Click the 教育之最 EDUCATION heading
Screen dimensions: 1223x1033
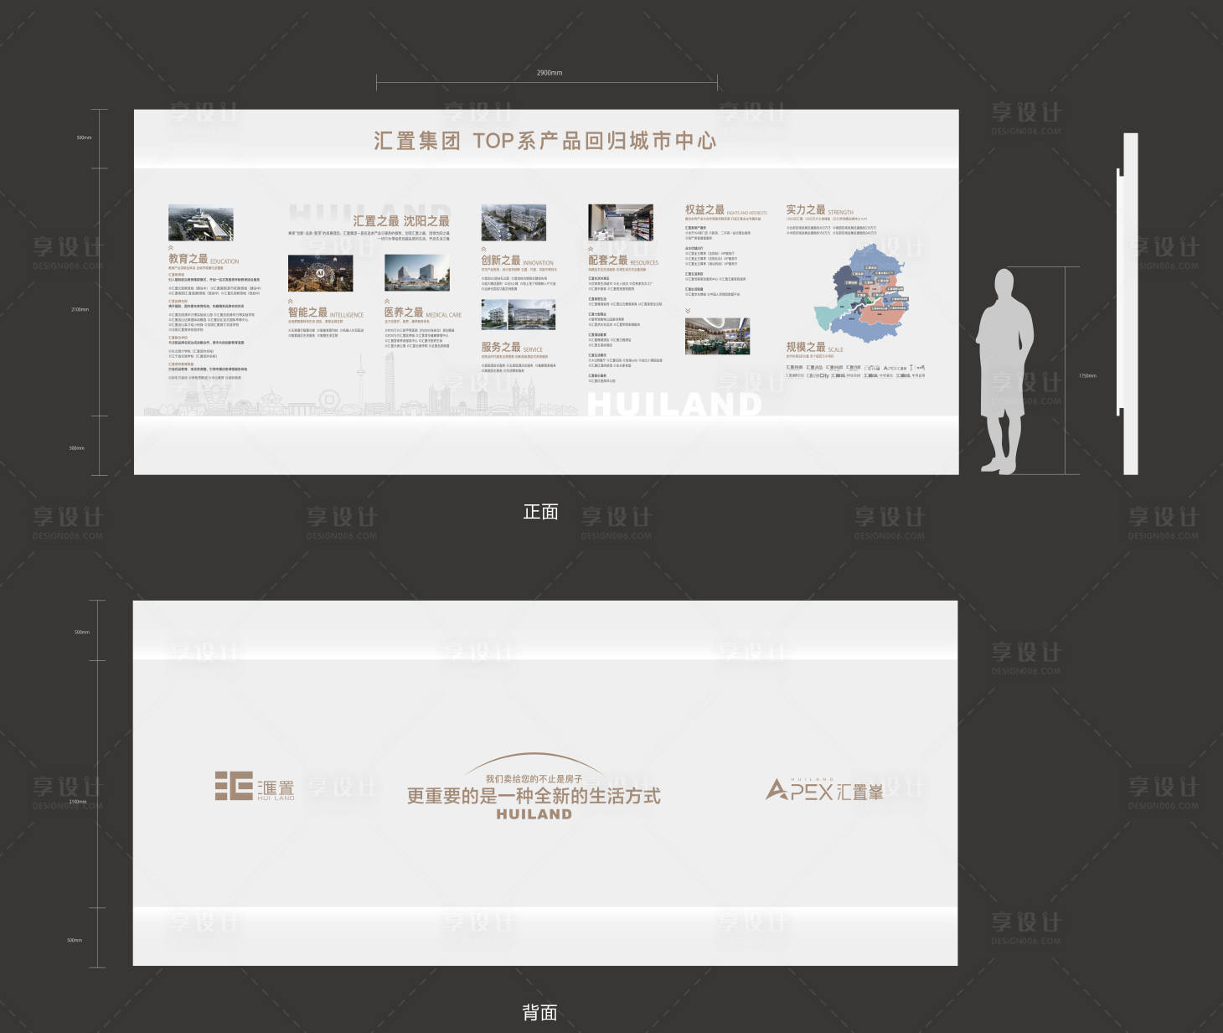coord(204,260)
